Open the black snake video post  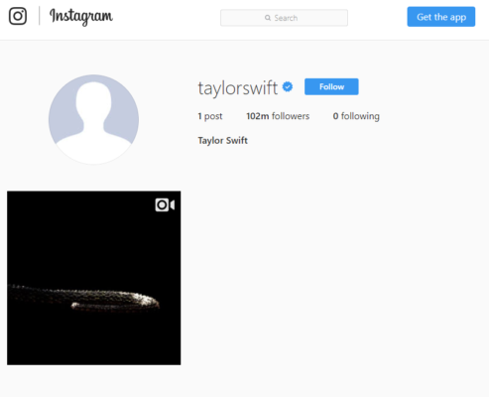click(x=94, y=278)
